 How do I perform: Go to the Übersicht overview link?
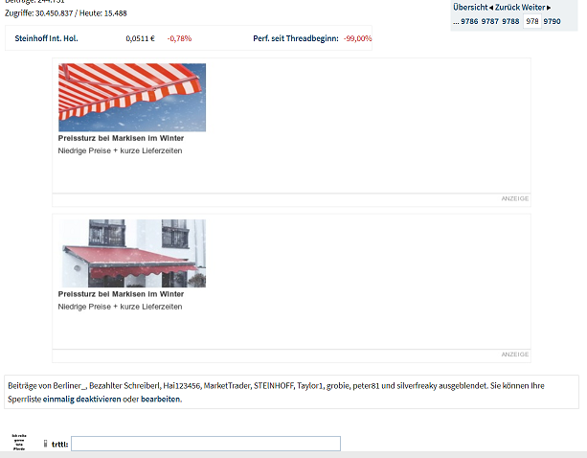(470, 7)
